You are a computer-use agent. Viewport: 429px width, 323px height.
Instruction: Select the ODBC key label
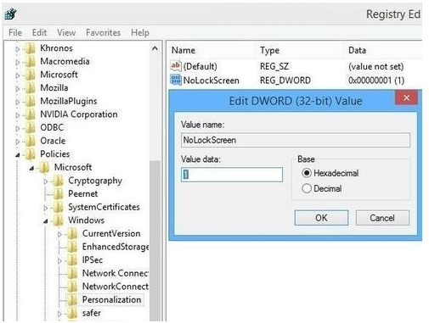tap(52, 127)
